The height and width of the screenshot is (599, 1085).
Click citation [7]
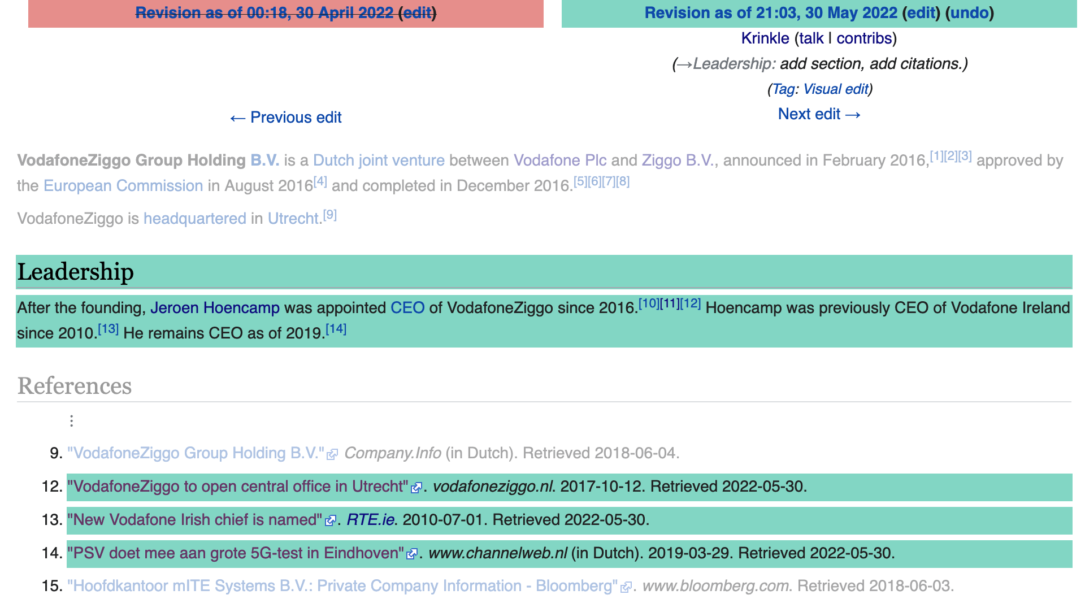point(609,181)
